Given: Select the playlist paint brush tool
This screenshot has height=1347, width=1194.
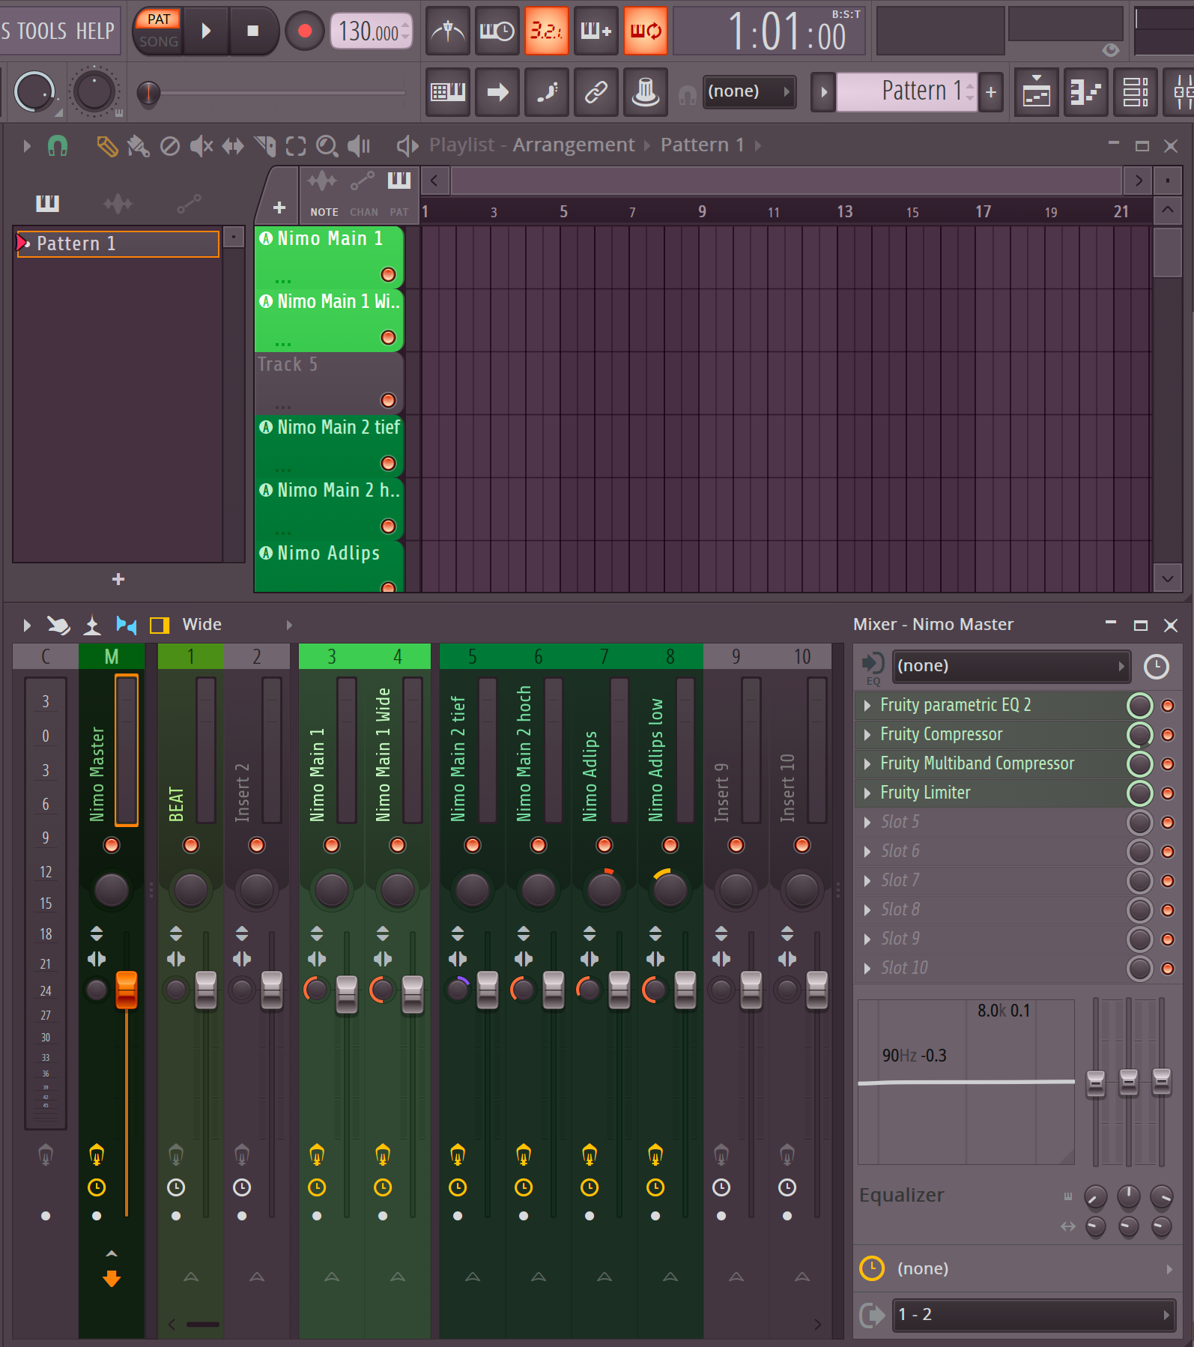Looking at the screenshot, I should coord(138,145).
